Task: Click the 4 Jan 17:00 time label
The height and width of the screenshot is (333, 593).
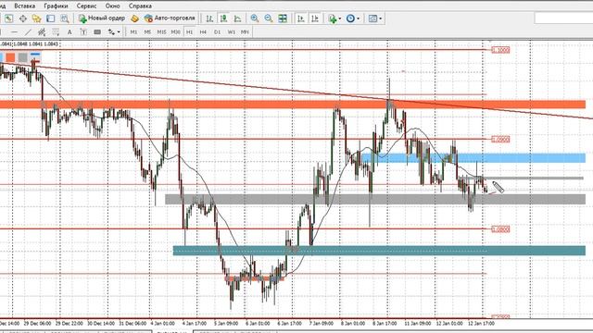Action: 194,323
